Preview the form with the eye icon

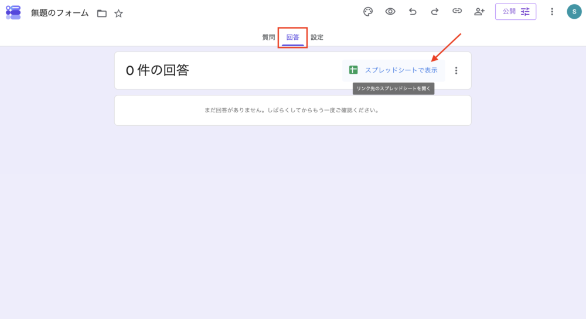point(390,12)
